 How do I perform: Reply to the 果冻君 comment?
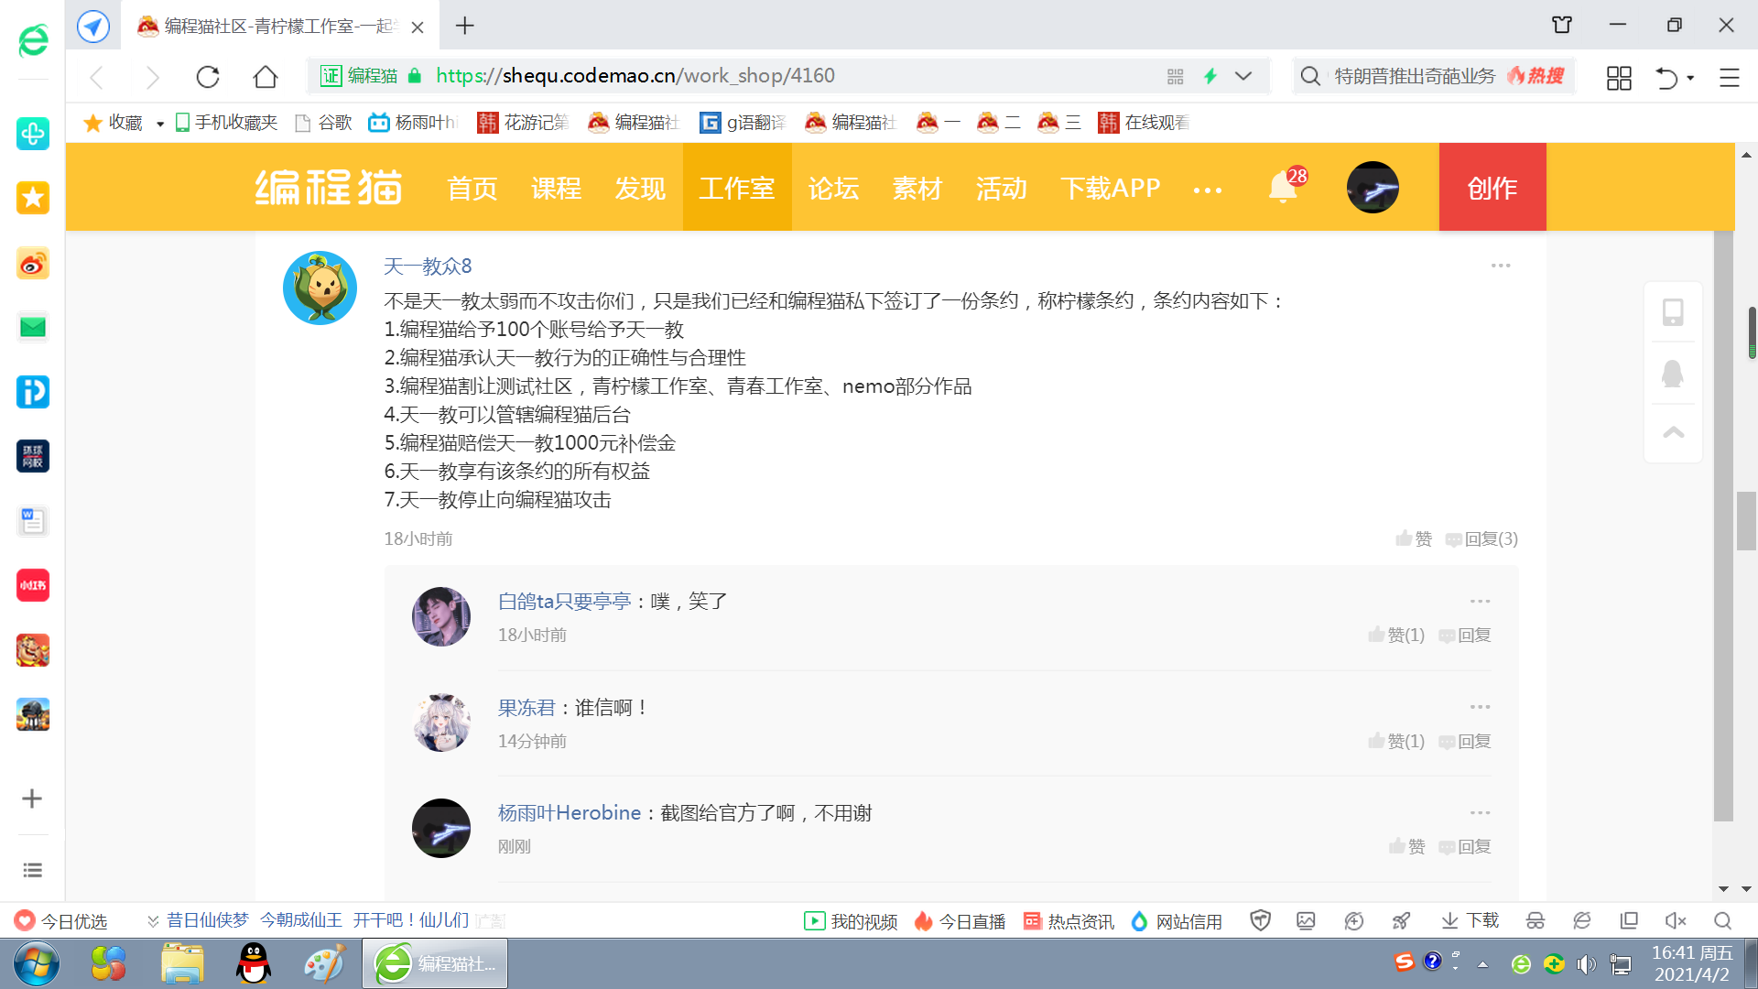(1465, 741)
